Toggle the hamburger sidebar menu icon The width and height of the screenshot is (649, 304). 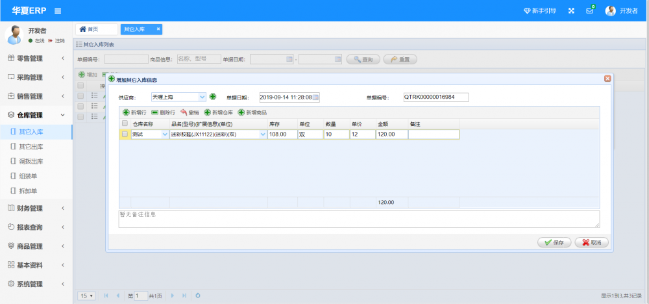(58, 11)
